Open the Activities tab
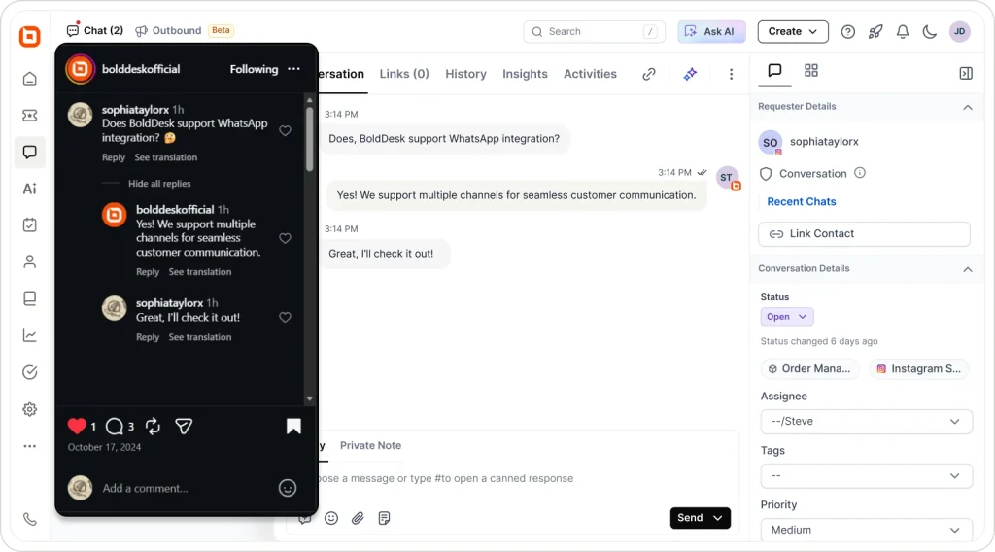The height and width of the screenshot is (552, 995). (590, 74)
